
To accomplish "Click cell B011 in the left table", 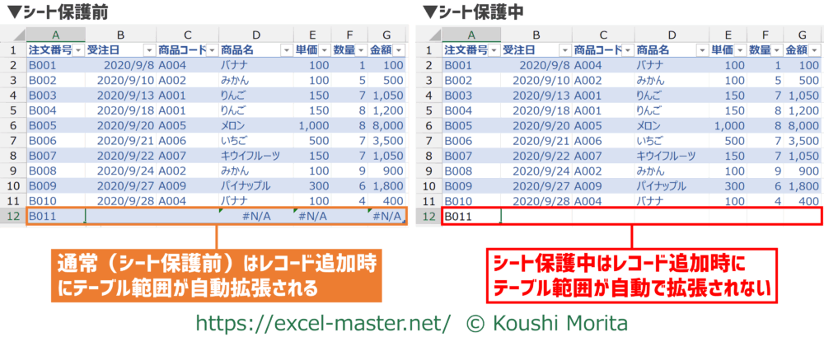I will pos(56,217).
